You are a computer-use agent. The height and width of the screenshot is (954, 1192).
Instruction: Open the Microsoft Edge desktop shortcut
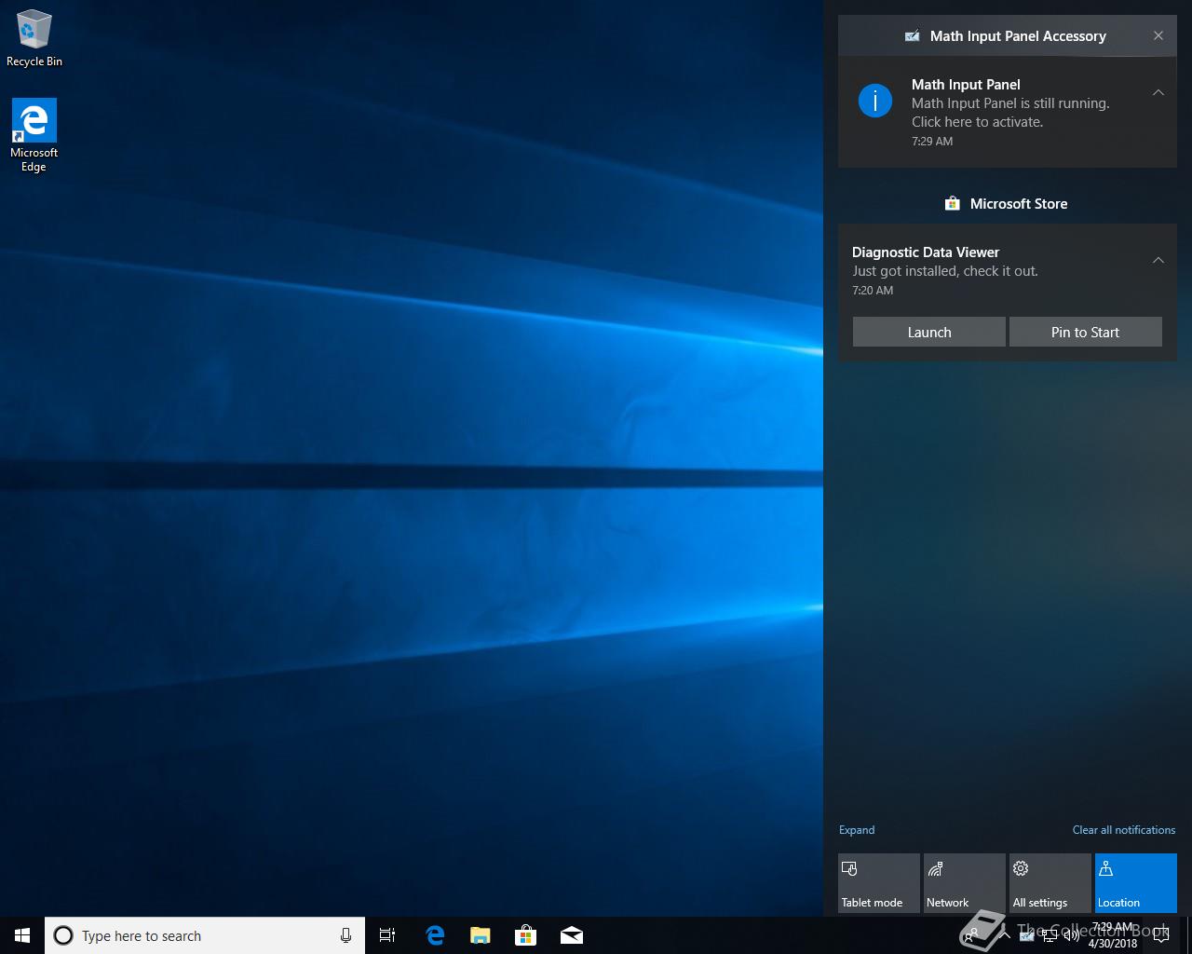pos(34,135)
